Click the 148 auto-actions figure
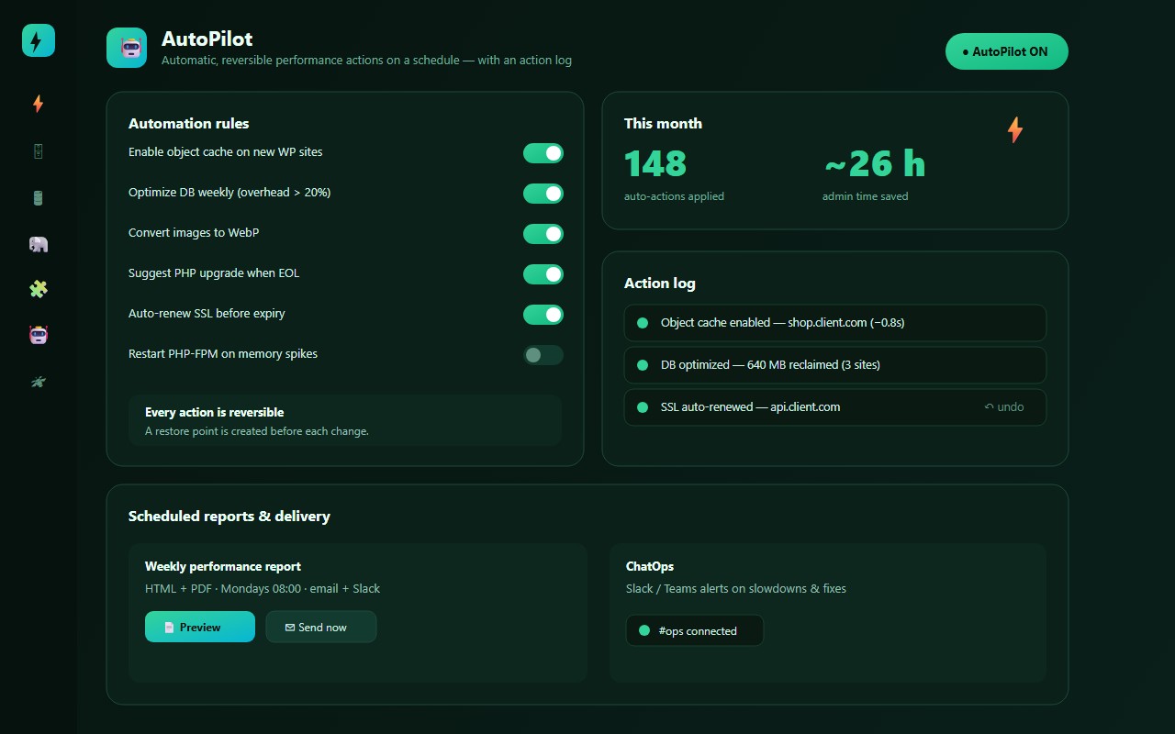Image resolution: width=1175 pixels, height=734 pixels. (655, 163)
